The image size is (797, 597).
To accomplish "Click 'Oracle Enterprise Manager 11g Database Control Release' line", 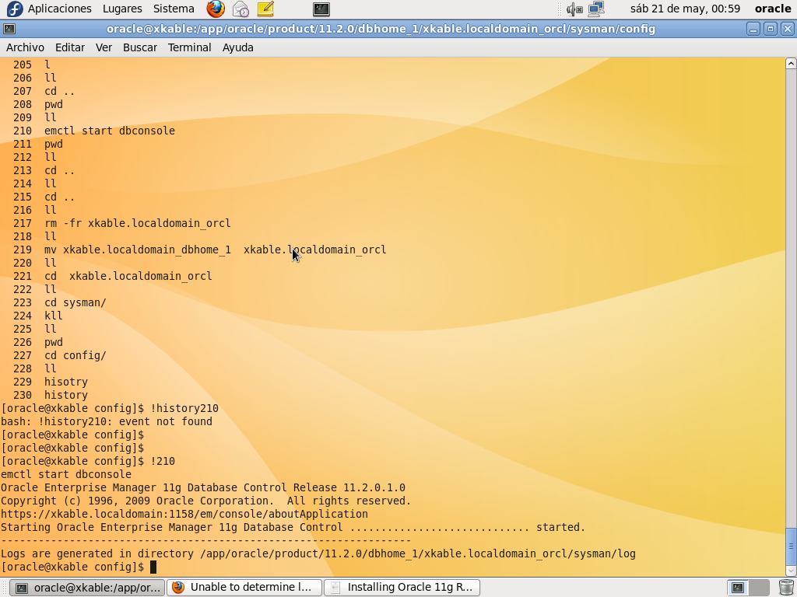I will click(x=203, y=487).
